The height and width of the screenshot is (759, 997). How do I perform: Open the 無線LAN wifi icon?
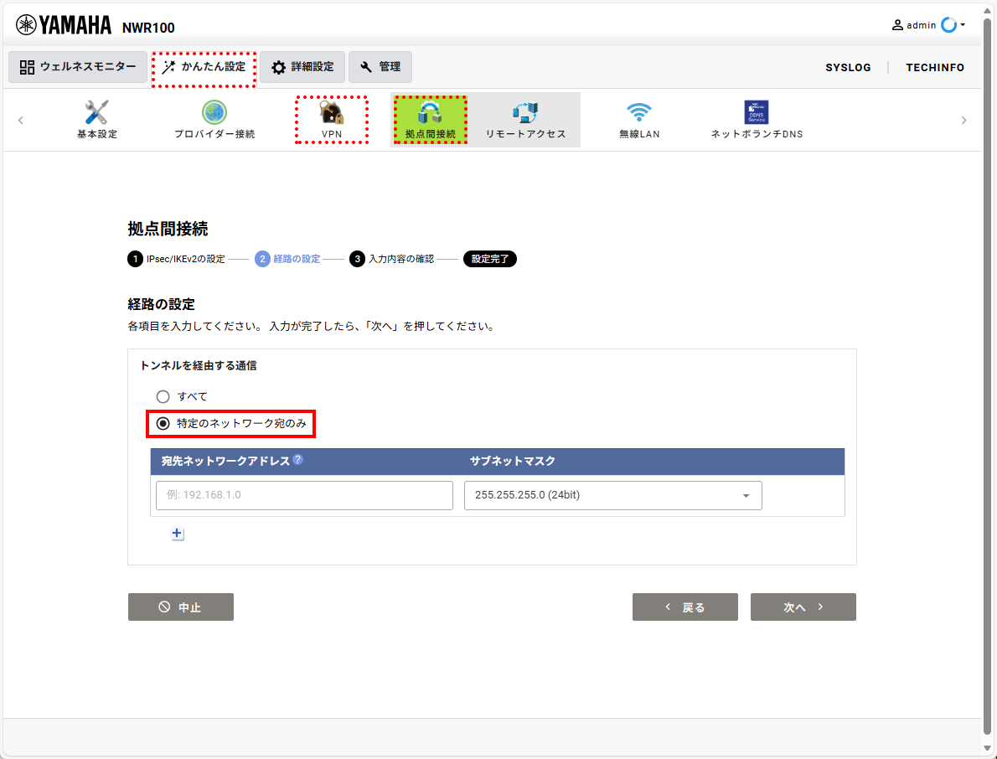pyautogui.click(x=638, y=112)
